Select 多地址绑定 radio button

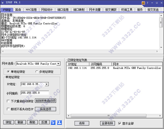point(37,72)
